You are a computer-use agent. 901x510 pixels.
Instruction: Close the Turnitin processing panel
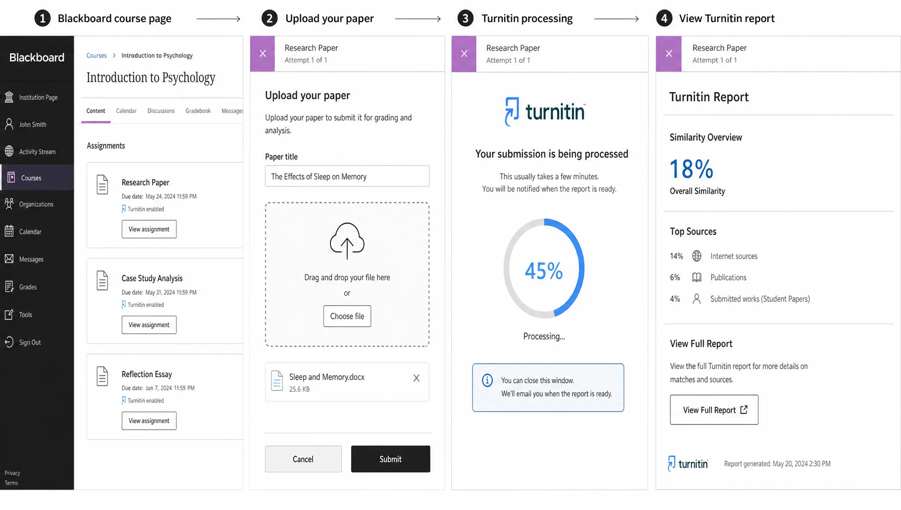tap(464, 53)
